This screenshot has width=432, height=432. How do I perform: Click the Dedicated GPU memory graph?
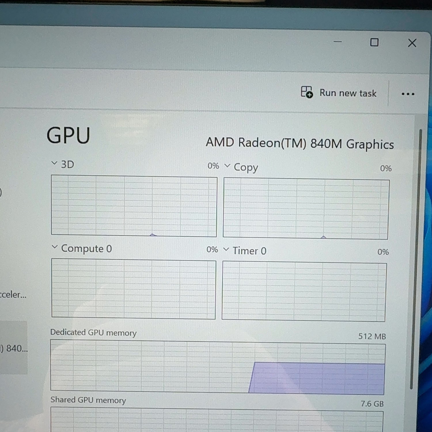[218, 367]
